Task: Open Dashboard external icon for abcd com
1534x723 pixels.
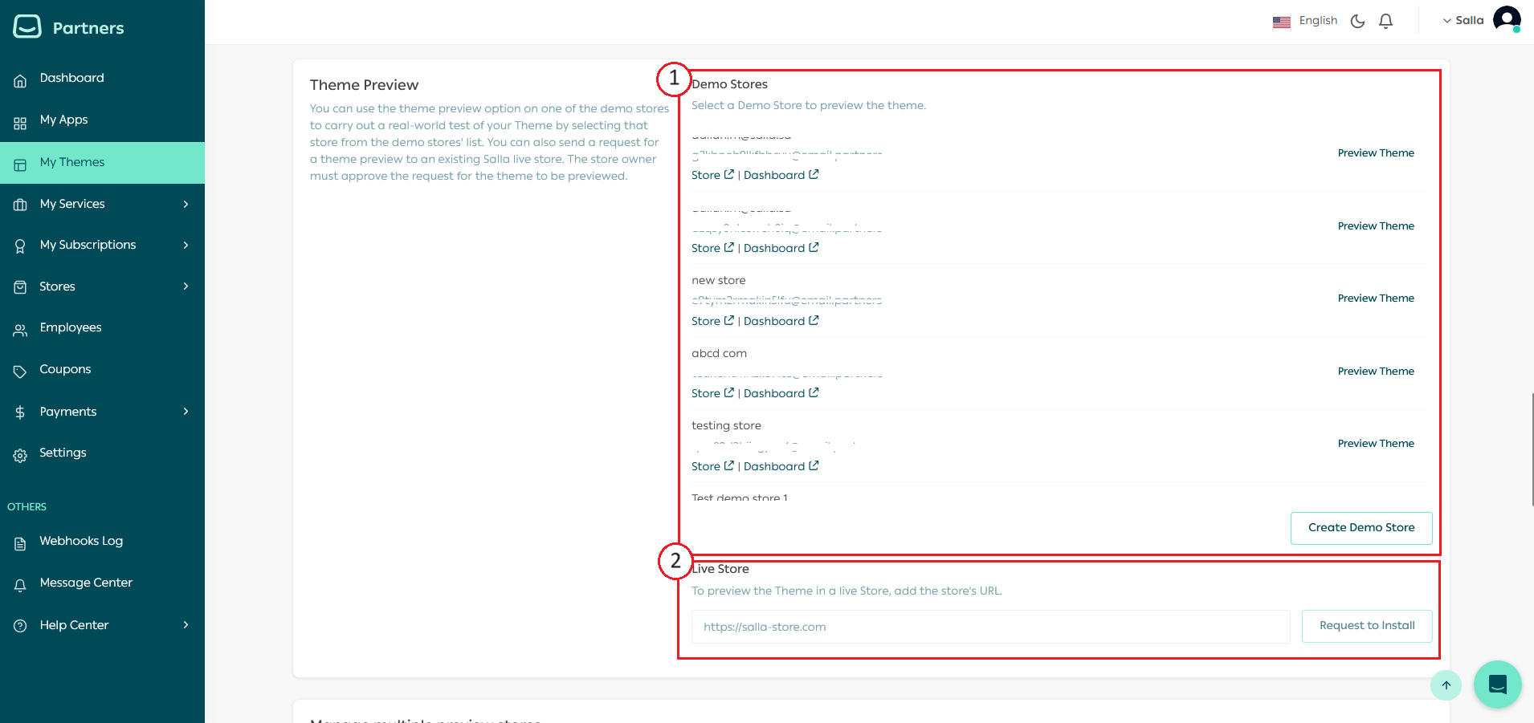Action: 814,392
